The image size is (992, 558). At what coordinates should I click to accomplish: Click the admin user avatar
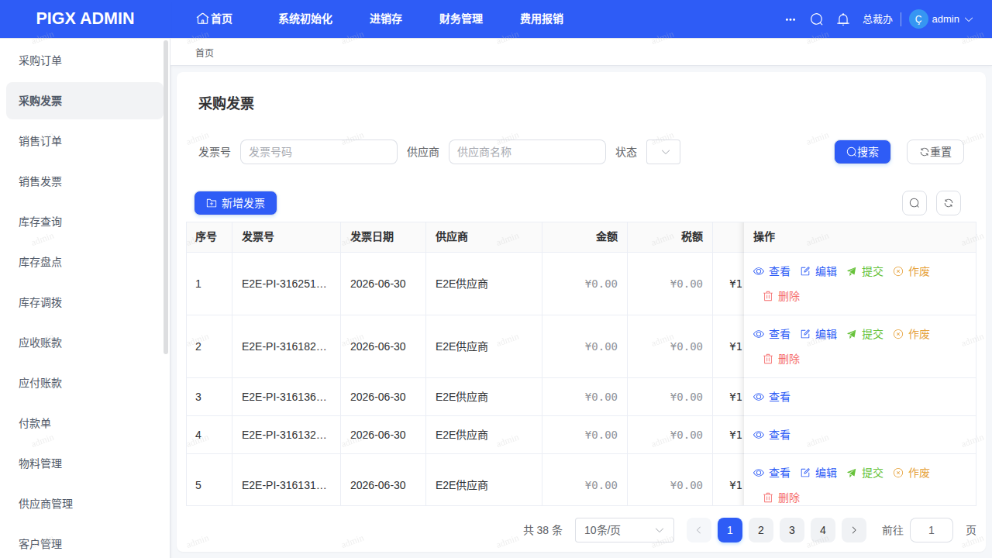point(918,19)
